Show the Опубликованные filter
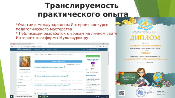This screenshot has width=175, height=98. (71, 64)
